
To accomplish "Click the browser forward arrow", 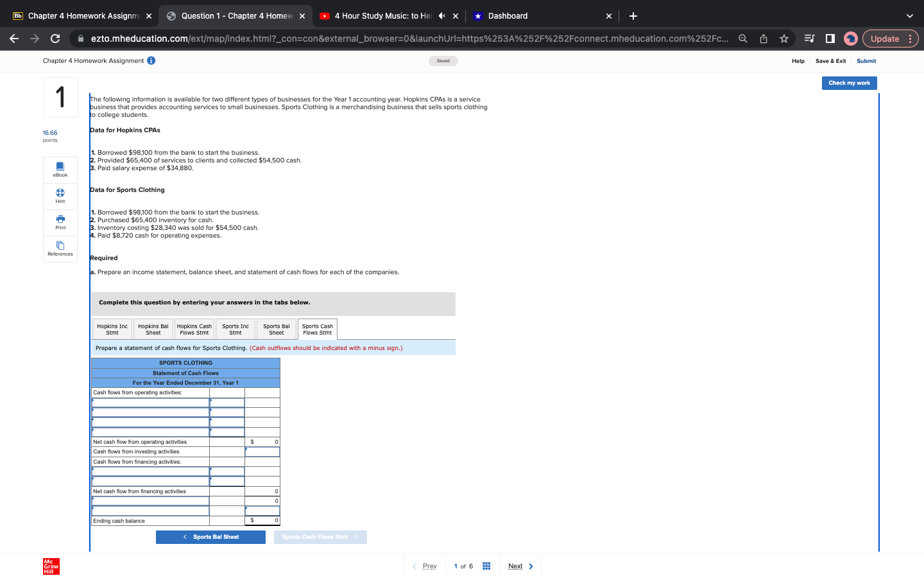I will pyautogui.click(x=35, y=39).
